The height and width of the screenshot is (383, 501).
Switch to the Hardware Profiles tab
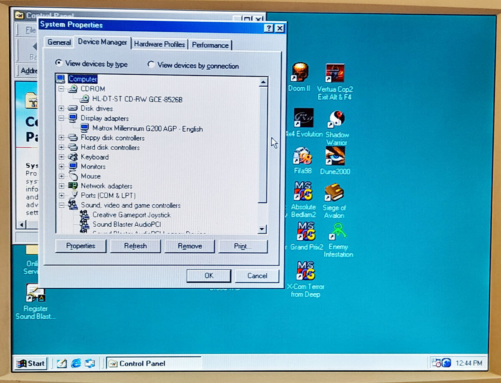[x=159, y=44]
